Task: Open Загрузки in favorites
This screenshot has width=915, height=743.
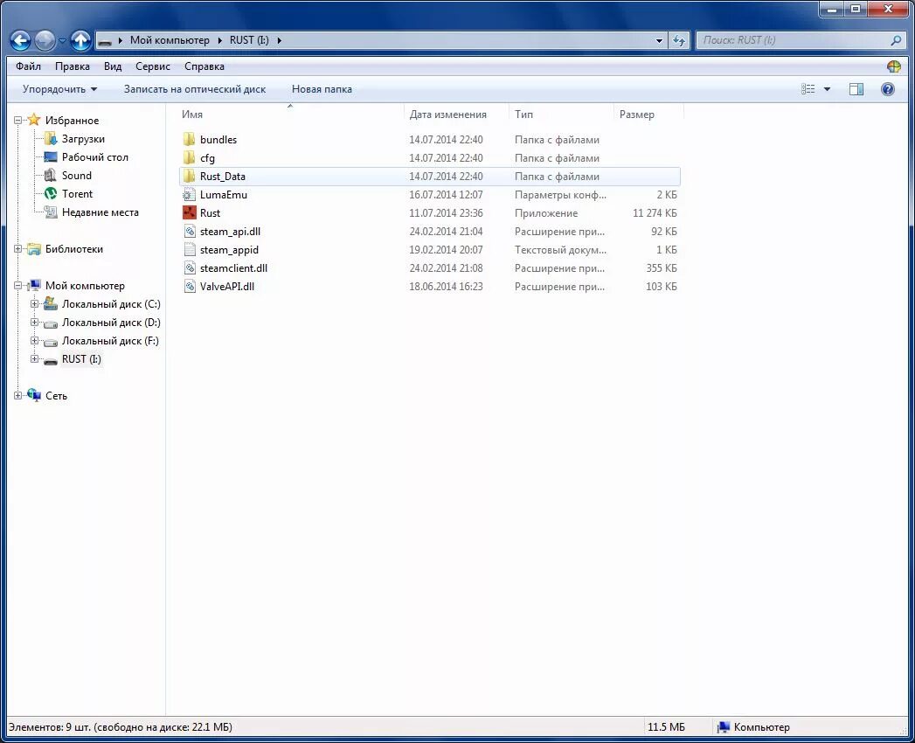Action: coord(83,139)
